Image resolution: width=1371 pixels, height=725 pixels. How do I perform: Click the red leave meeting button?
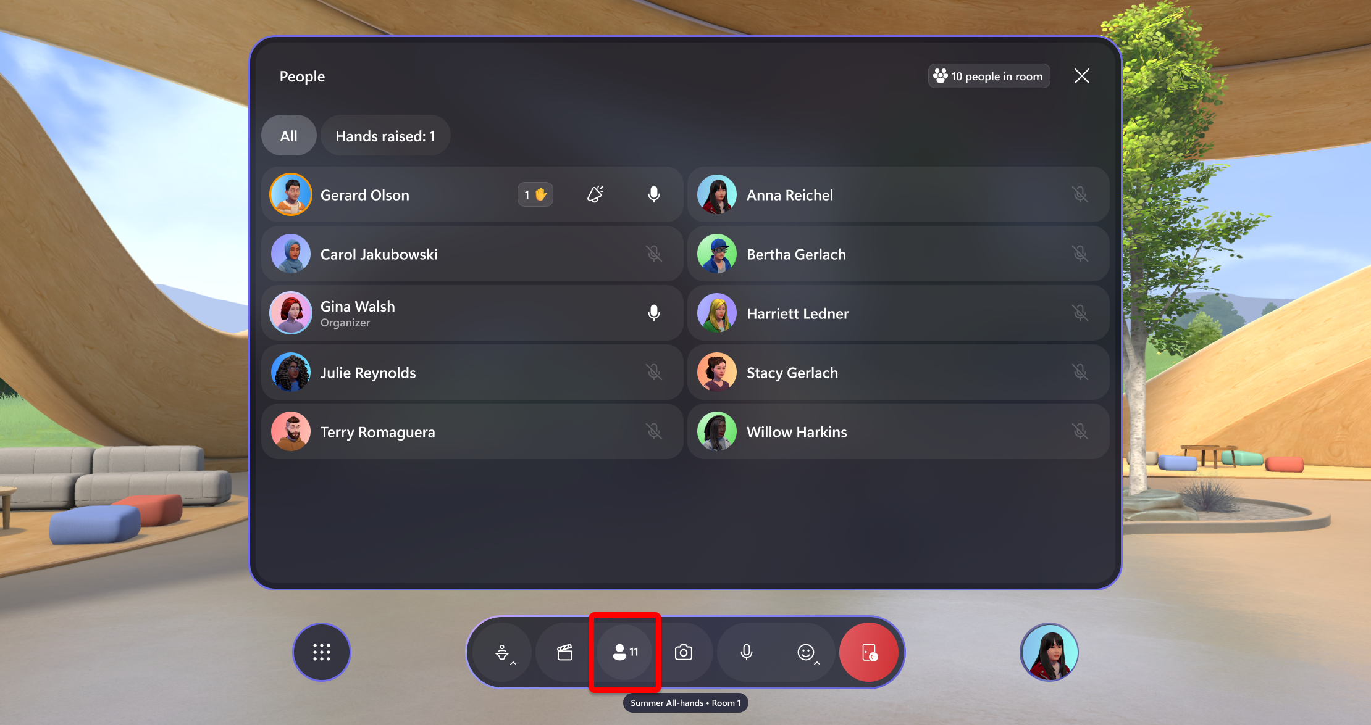(x=870, y=652)
